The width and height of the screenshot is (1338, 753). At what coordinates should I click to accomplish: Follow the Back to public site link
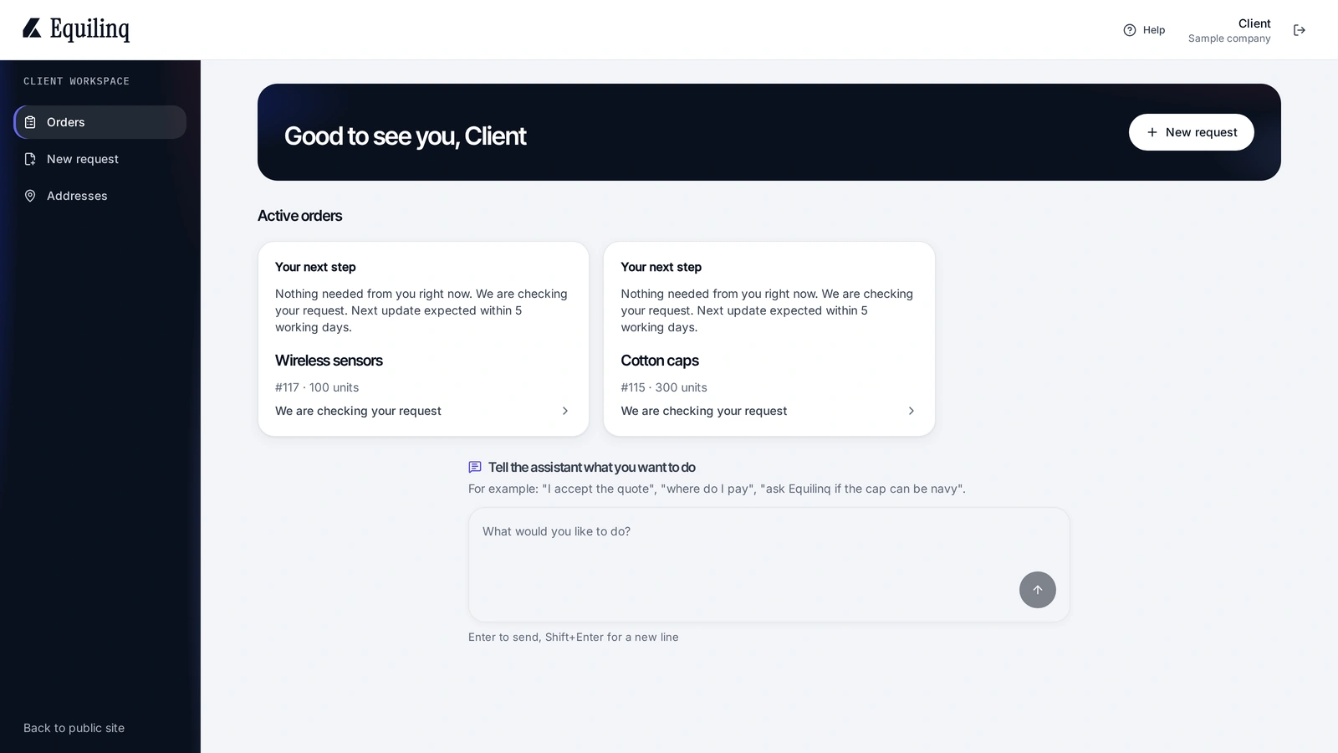pos(74,728)
